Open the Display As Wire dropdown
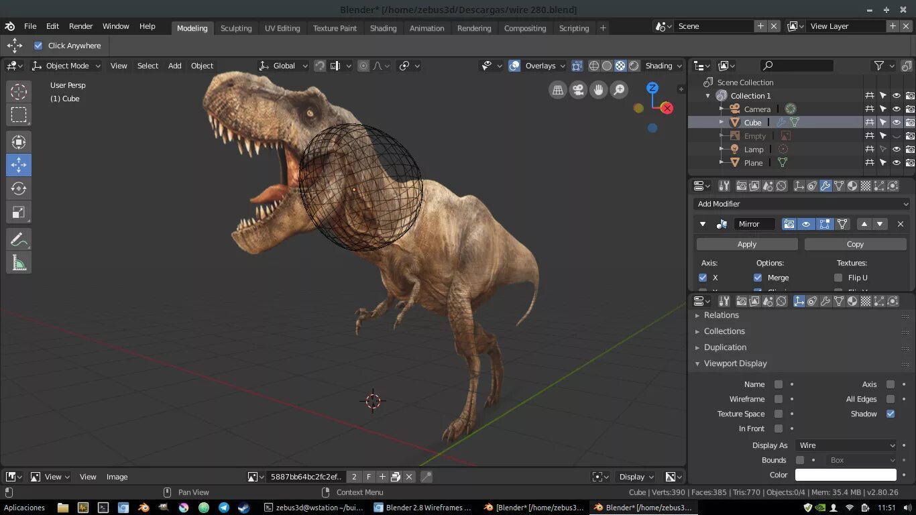Viewport: 916px width, 515px height. pos(846,445)
